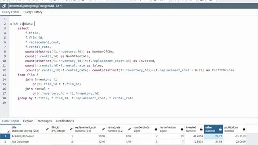Click the 22.0699 profitorloss cell

235,142
